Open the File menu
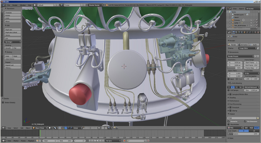The image size is (261, 143). coord(8,5)
